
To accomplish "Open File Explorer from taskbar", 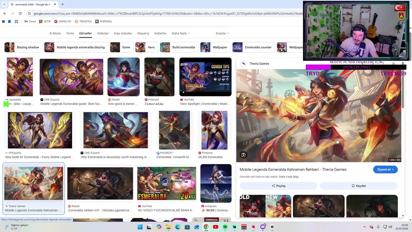I will 168,227.
